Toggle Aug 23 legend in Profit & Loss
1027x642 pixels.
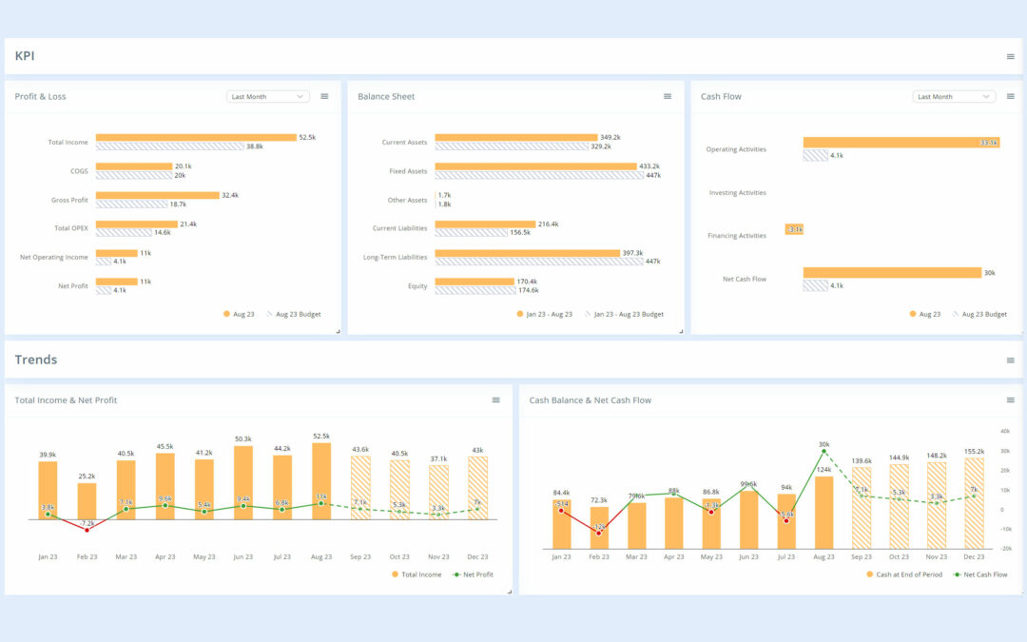(239, 315)
